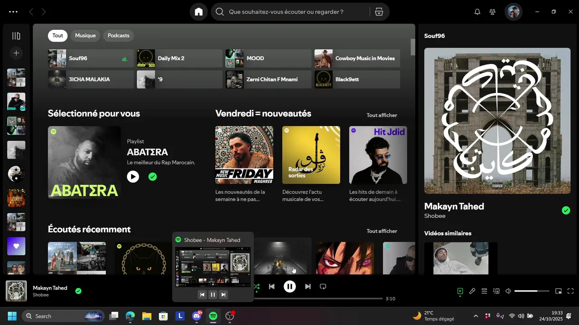
Task: Select the Podcasts filter chip
Action: pyautogui.click(x=119, y=36)
